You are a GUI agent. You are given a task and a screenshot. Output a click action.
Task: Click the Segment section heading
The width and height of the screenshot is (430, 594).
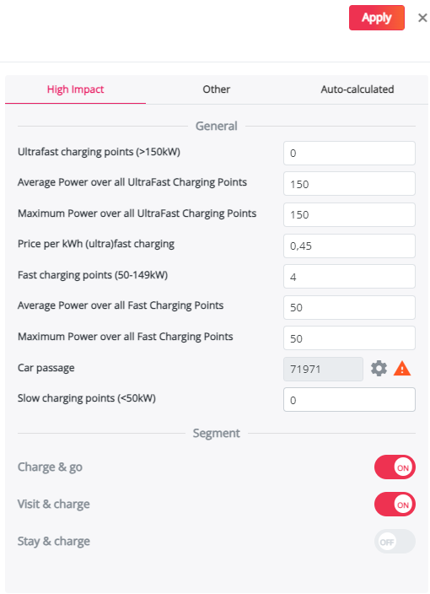216,433
